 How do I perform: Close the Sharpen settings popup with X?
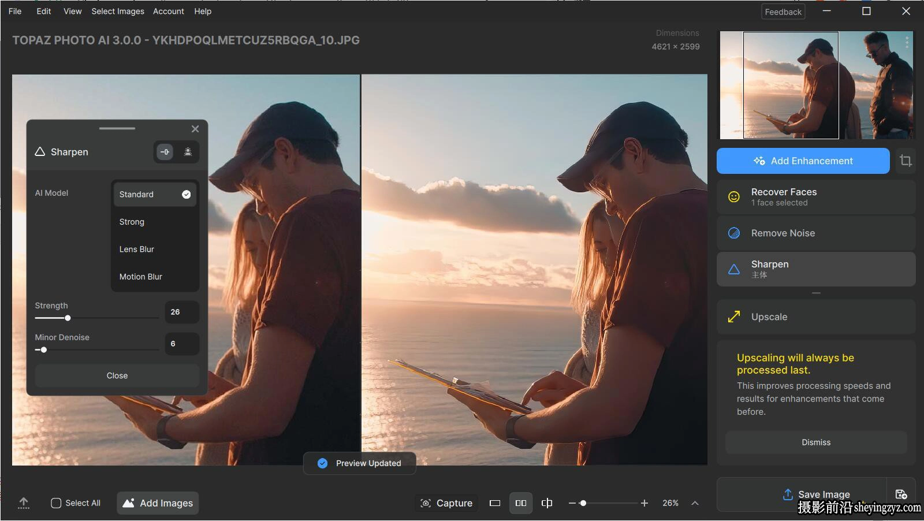pos(195,129)
